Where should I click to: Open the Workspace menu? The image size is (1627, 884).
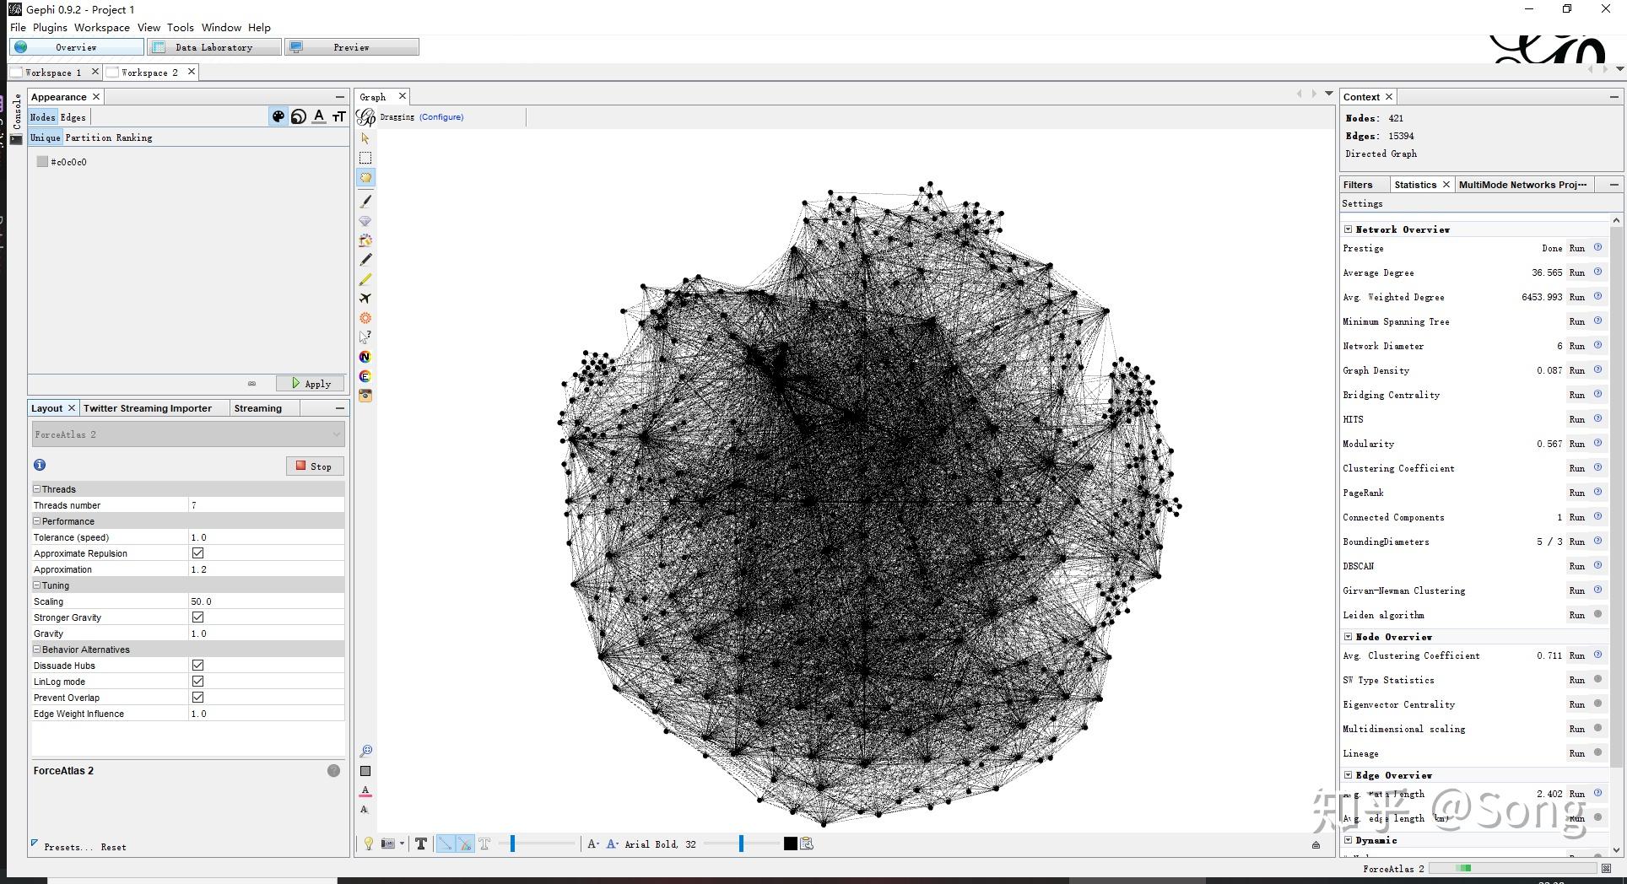102,28
